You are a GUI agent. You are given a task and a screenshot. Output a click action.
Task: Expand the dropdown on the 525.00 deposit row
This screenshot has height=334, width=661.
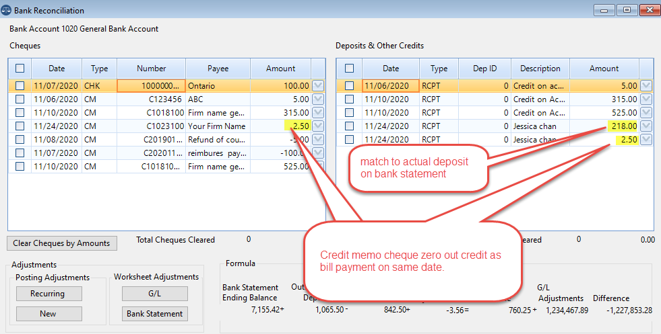click(646, 113)
